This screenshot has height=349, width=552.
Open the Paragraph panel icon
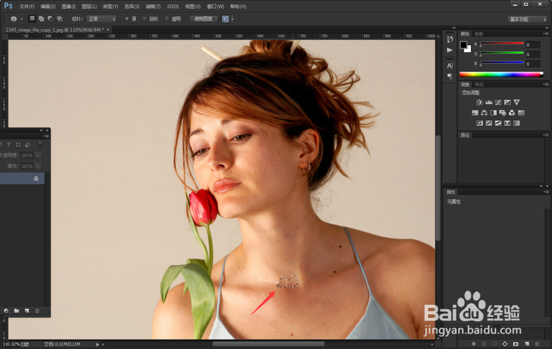tap(449, 76)
